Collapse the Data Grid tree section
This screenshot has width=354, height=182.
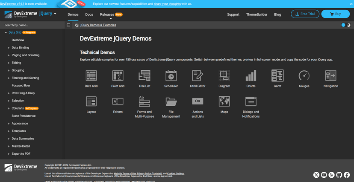point(6,33)
